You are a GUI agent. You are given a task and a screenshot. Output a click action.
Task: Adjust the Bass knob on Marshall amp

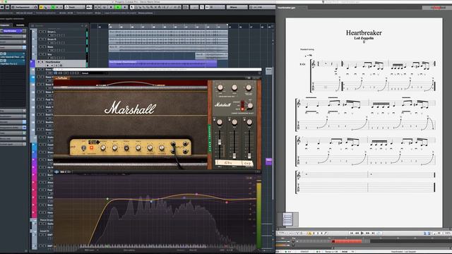click(x=114, y=148)
